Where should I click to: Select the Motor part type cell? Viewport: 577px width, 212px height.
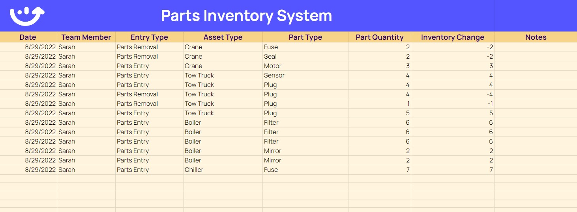coord(305,66)
